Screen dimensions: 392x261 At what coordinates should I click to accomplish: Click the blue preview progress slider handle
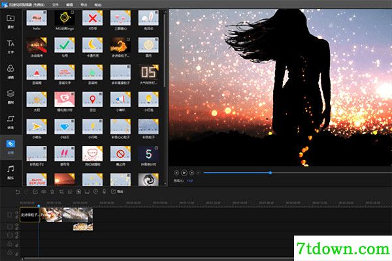click(x=270, y=172)
